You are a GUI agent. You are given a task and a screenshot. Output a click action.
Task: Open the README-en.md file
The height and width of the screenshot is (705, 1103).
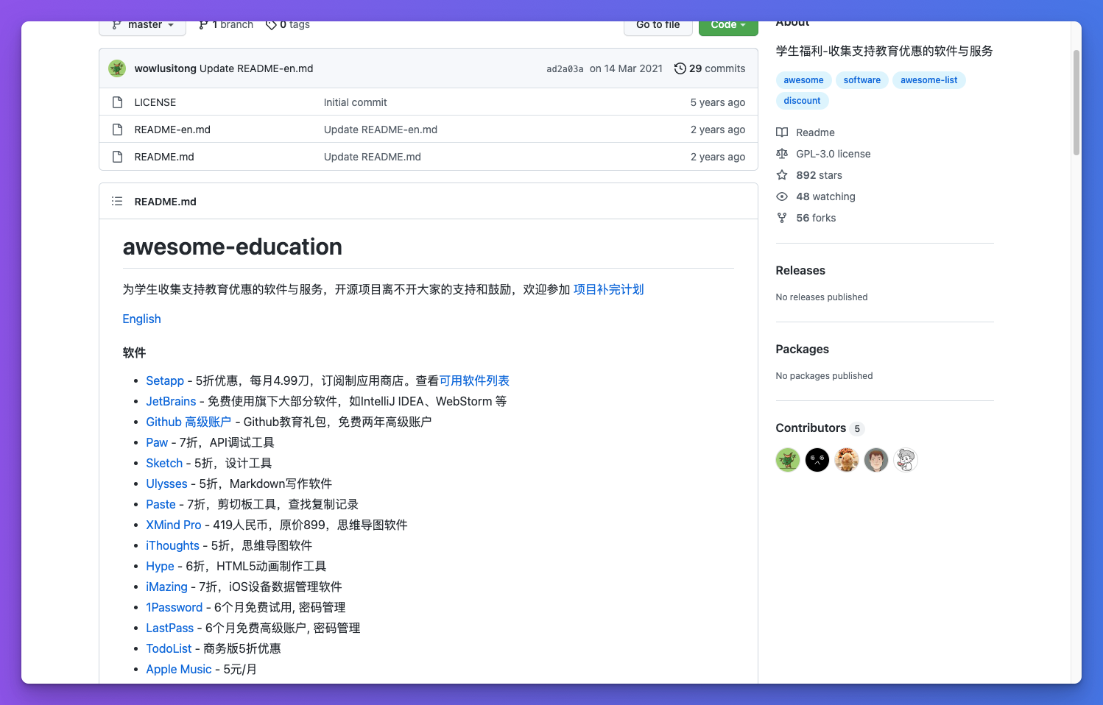[172, 130]
